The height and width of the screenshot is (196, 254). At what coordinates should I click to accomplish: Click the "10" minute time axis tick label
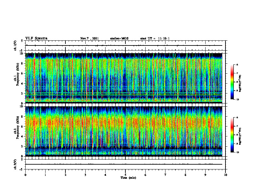(x=225, y=175)
